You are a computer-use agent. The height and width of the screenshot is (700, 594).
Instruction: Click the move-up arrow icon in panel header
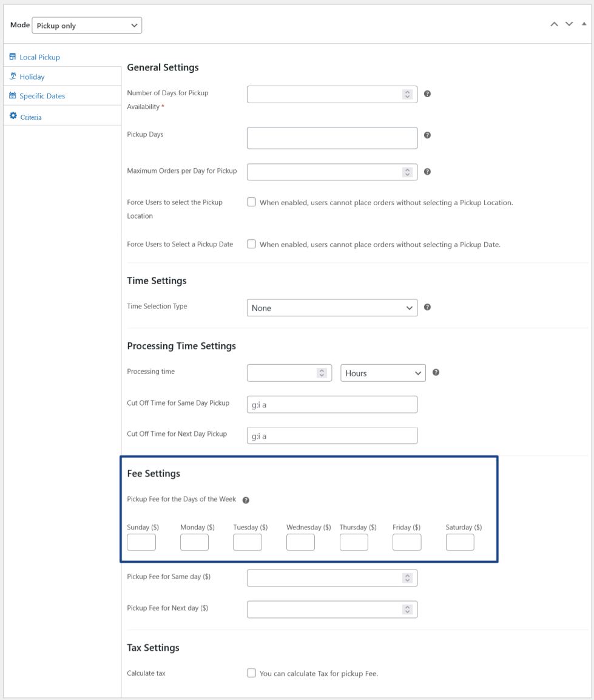553,24
